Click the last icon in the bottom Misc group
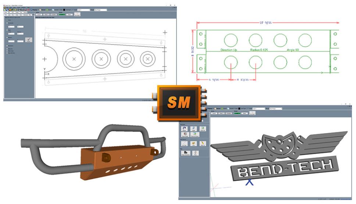This screenshot has width=356, height=204. pyautogui.click(x=196, y=153)
